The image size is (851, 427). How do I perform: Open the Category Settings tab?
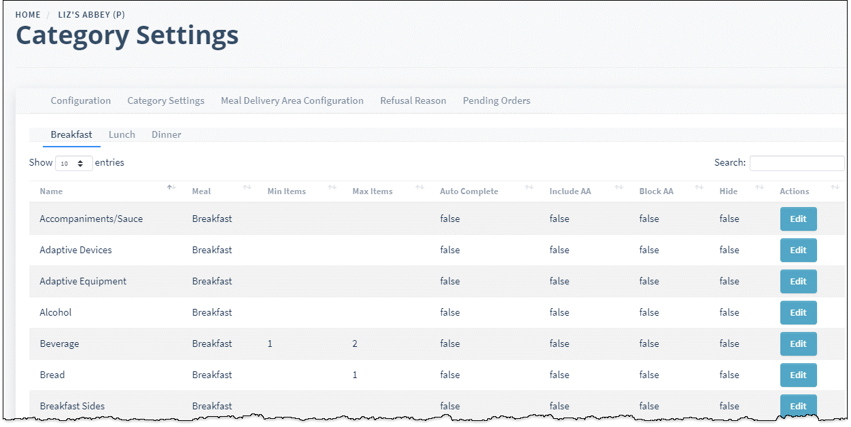(x=166, y=100)
